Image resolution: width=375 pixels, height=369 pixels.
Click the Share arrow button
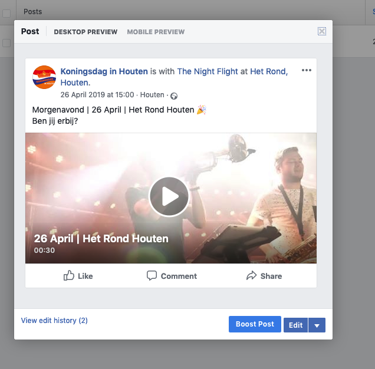coord(264,276)
